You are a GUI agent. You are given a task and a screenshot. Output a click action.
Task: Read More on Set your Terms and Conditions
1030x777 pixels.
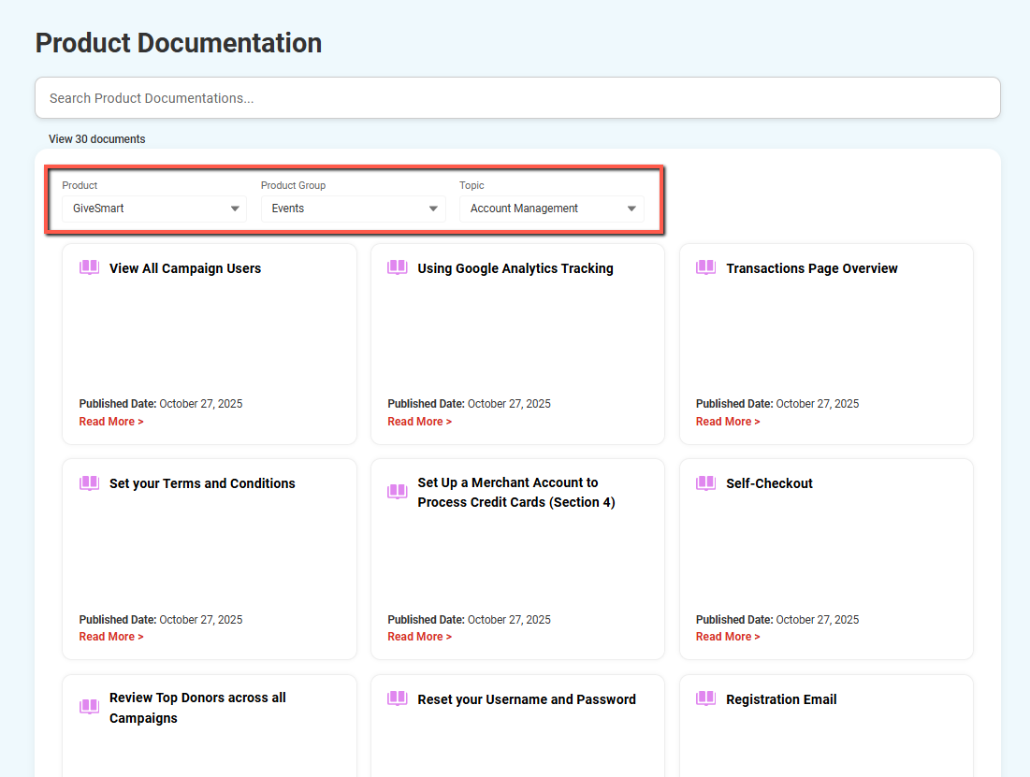tap(111, 637)
